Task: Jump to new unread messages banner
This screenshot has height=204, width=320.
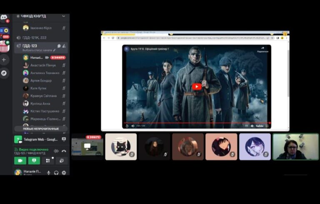Action: [x=40, y=129]
